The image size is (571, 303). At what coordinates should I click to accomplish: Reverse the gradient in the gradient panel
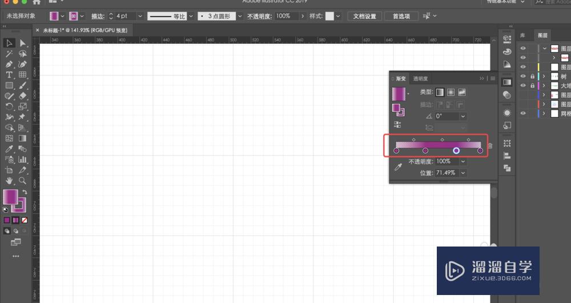397,125
